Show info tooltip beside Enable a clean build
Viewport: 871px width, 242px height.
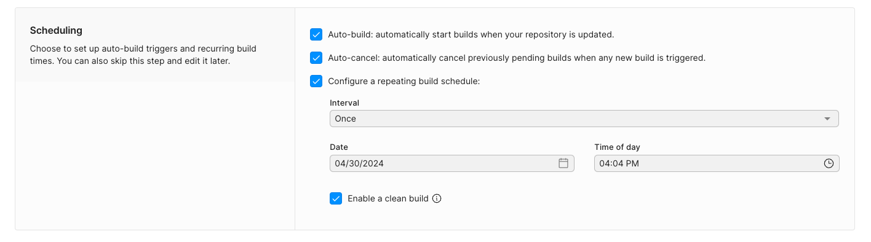(437, 198)
